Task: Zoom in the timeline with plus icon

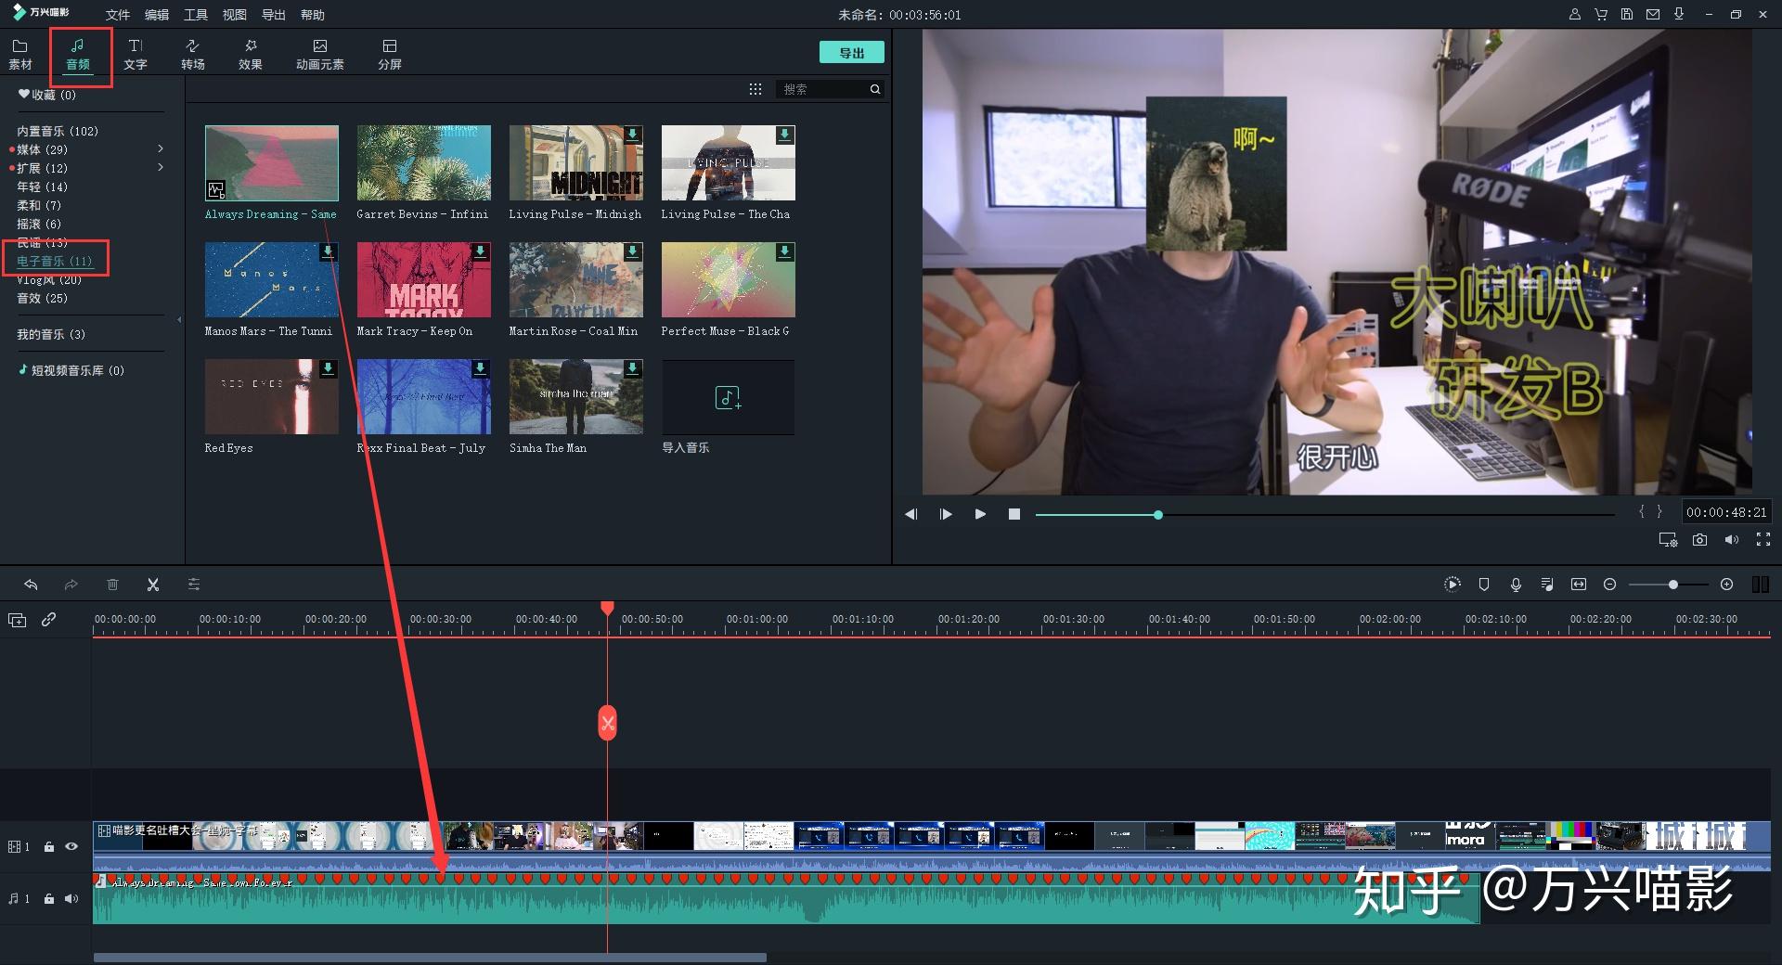Action: [x=1726, y=585]
